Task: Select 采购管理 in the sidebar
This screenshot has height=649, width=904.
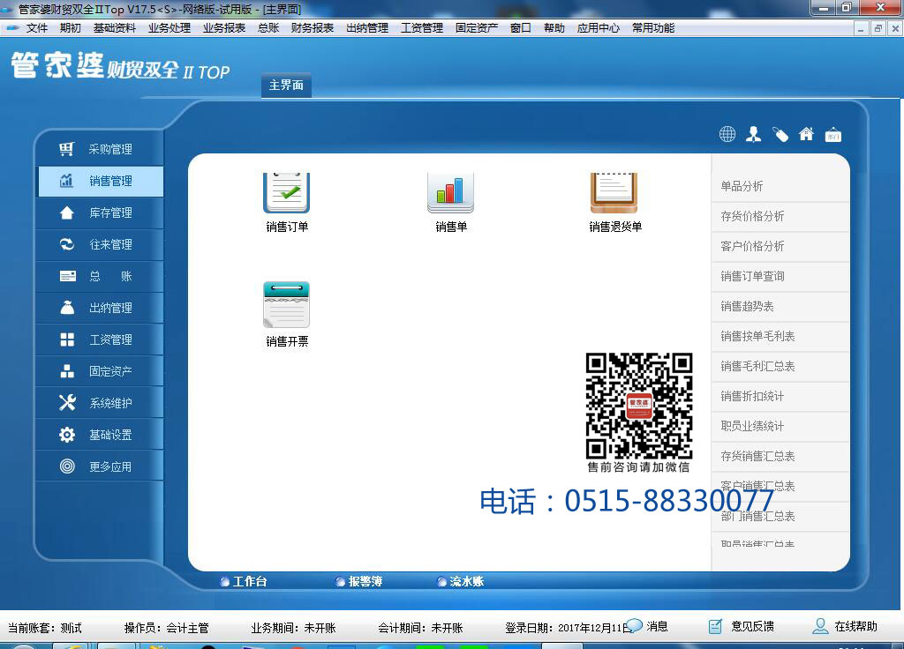Action: coord(100,149)
